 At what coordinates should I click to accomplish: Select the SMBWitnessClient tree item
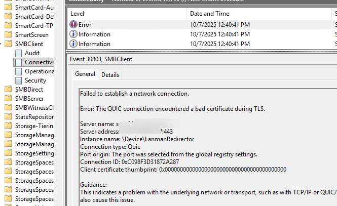coord(34,108)
